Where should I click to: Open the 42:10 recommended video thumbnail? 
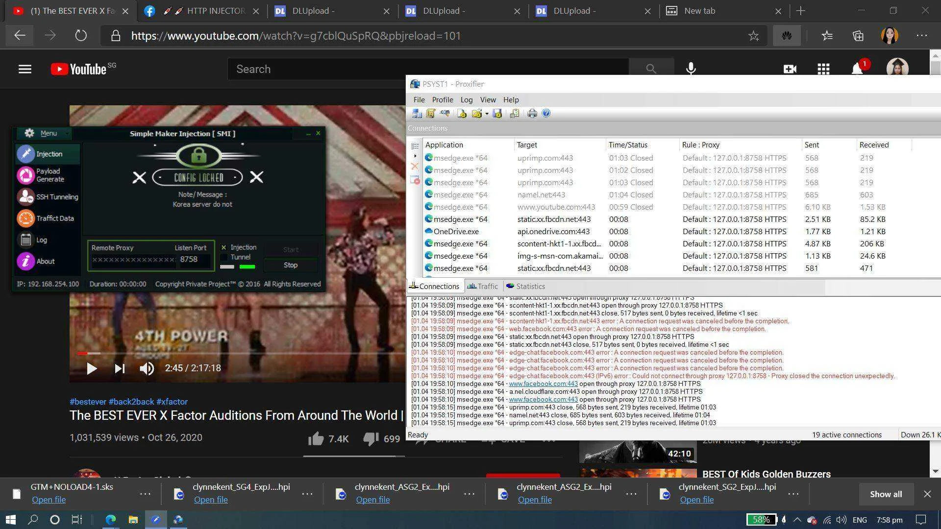tap(638, 452)
